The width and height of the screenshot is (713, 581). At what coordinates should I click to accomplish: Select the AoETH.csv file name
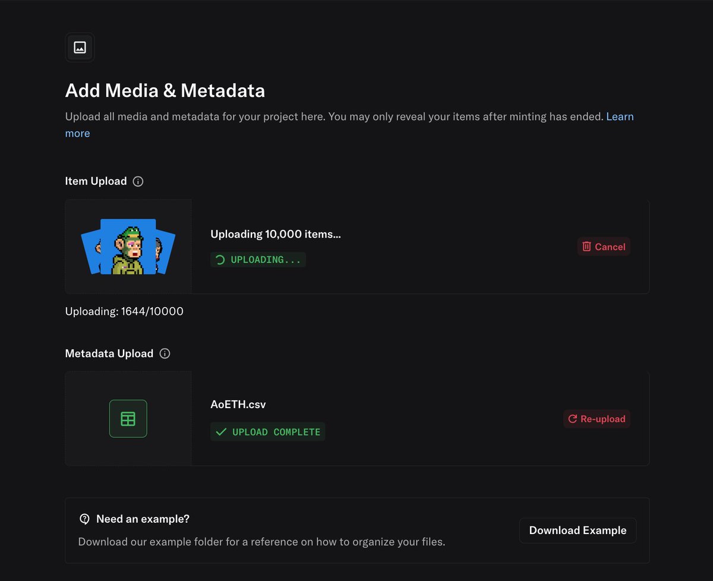pos(238,405)
